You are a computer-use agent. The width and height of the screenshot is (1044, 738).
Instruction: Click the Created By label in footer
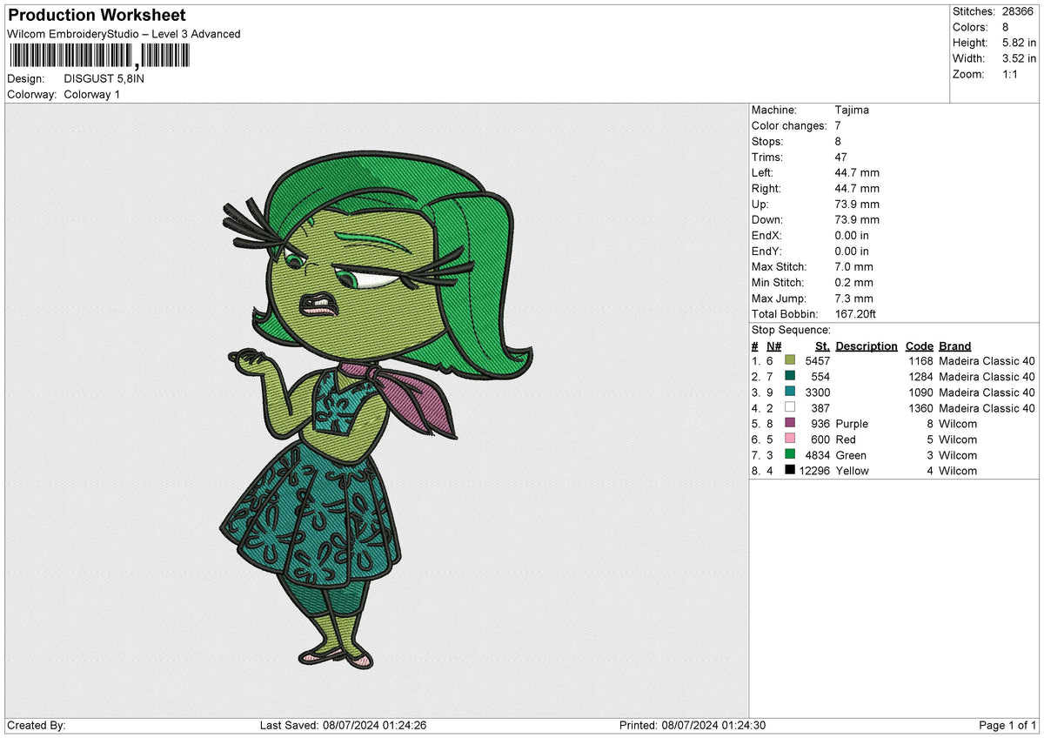[x=37, y=726]
